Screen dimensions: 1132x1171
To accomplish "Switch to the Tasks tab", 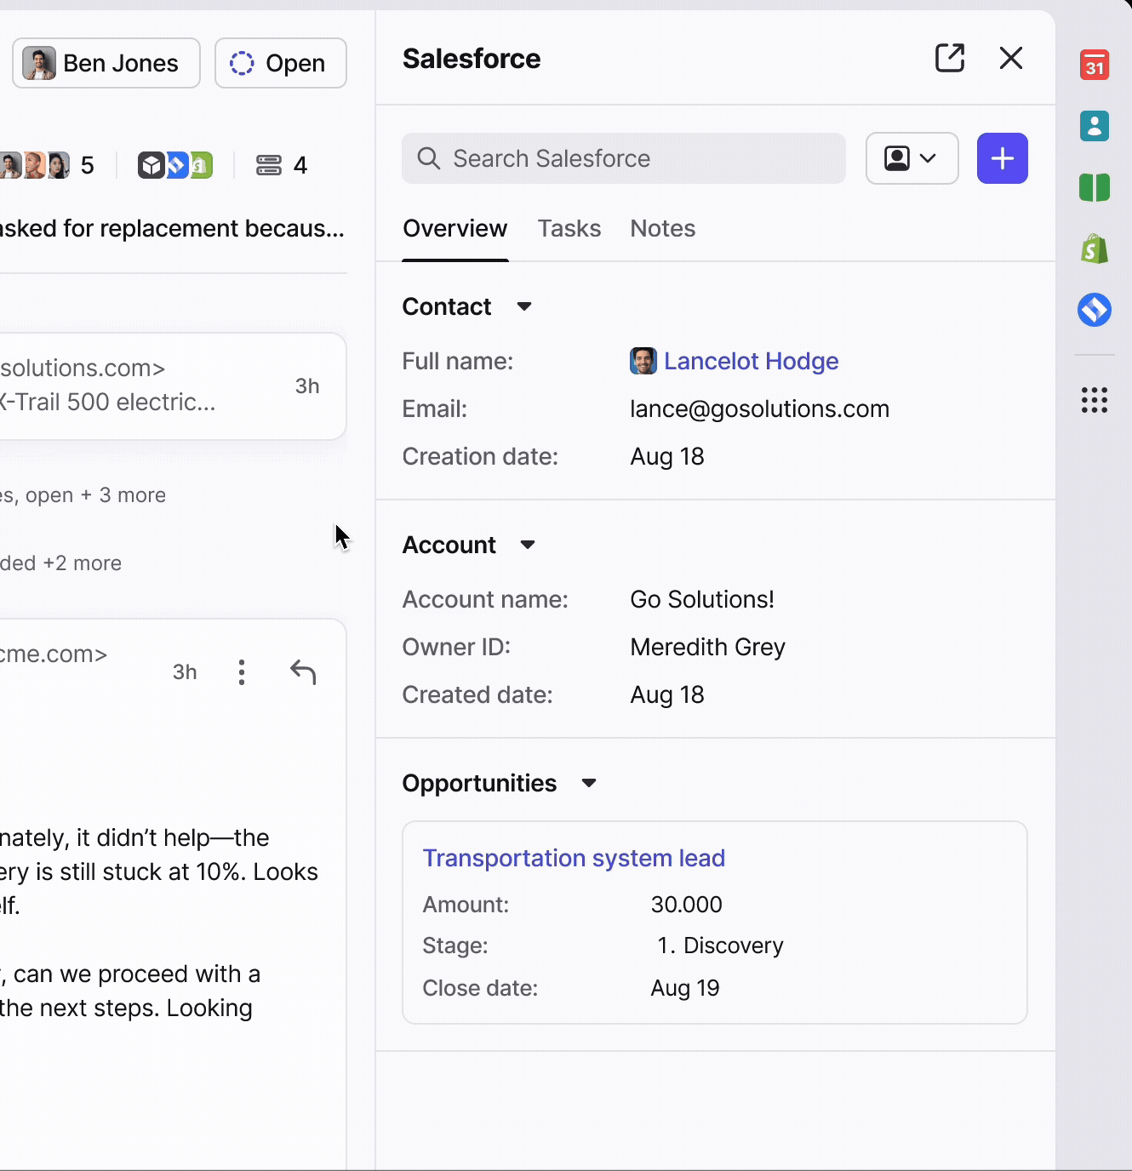I will pos(569,229).
